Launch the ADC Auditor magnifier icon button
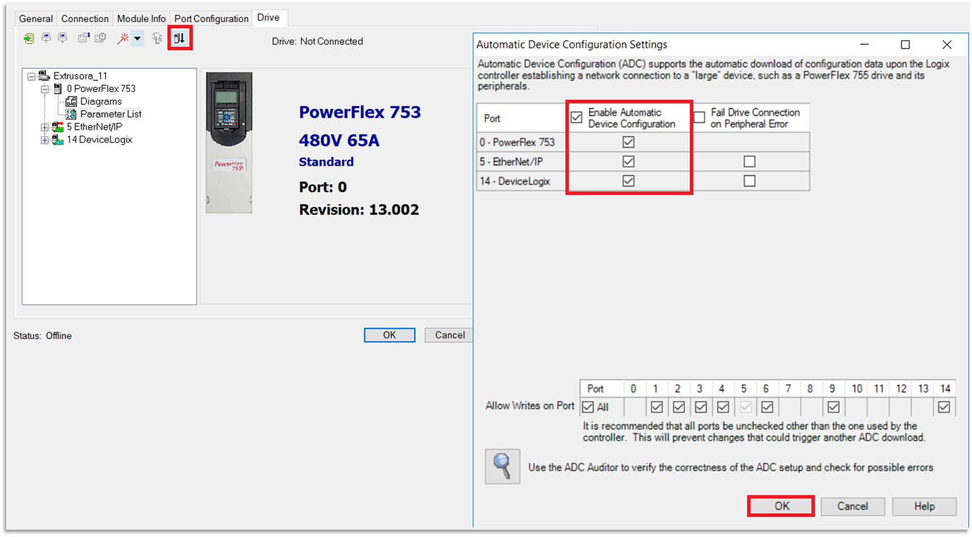This screenshot has height=537, width=972. [502, 466]
